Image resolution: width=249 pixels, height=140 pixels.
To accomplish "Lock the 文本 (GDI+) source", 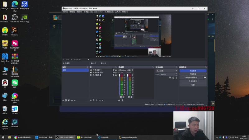I will 116,70.
